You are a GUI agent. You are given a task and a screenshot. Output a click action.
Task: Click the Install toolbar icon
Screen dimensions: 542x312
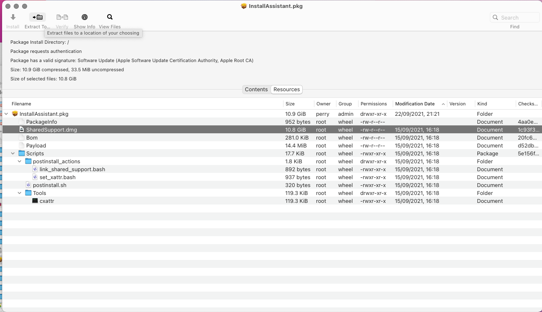click(13, 17)
